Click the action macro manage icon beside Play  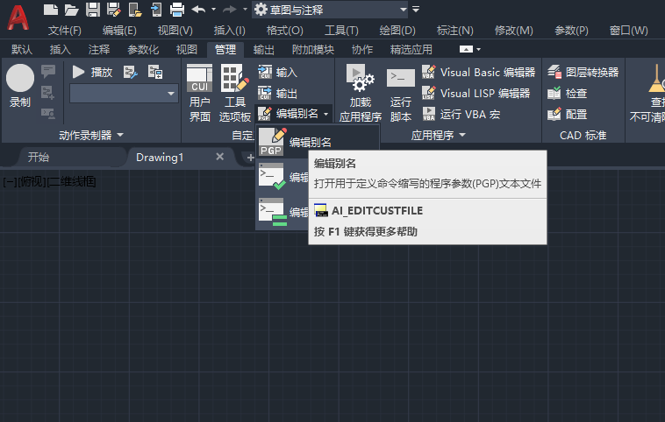(130, 72)
